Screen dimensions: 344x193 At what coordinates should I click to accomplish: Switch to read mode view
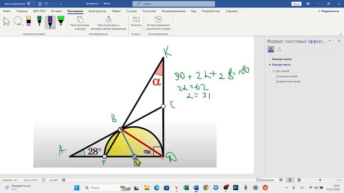(x=281, y=180)
